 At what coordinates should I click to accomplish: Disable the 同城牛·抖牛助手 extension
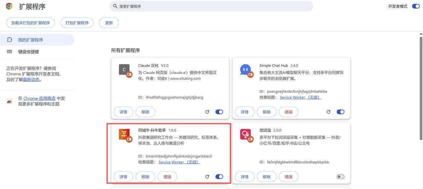tap(219, 177)
